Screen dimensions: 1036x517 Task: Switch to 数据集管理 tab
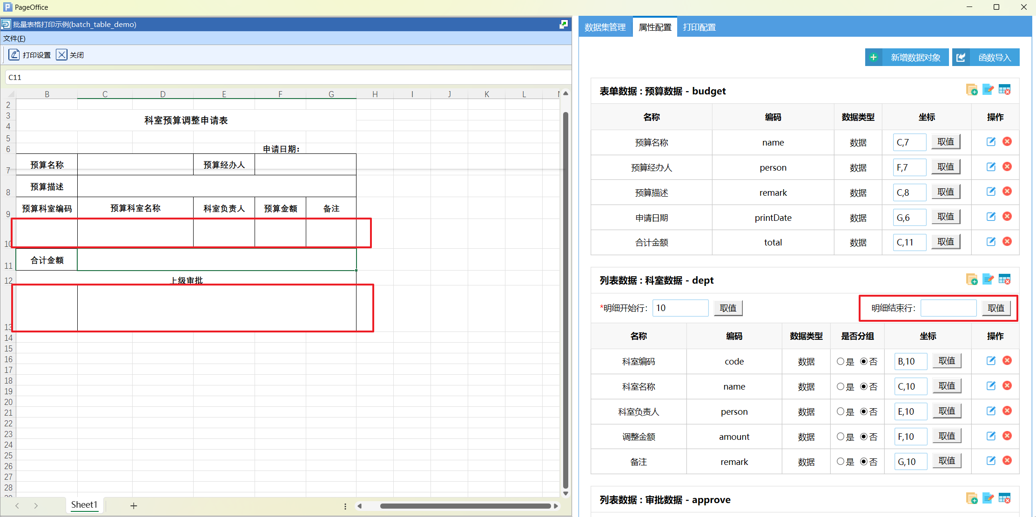(x=605, y=27)
